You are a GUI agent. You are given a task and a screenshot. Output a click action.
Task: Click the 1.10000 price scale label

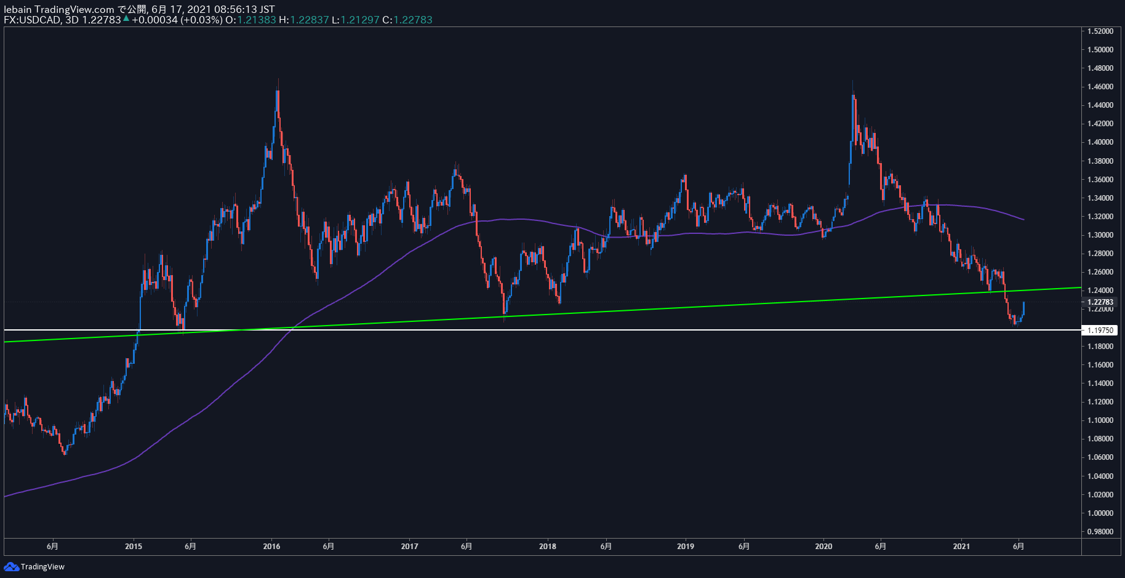(1100, 420)
